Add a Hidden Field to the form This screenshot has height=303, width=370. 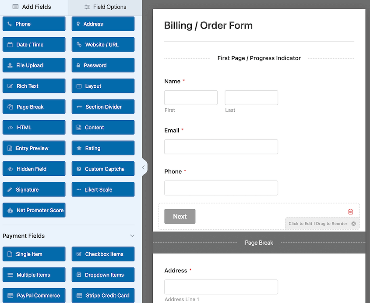34,168
